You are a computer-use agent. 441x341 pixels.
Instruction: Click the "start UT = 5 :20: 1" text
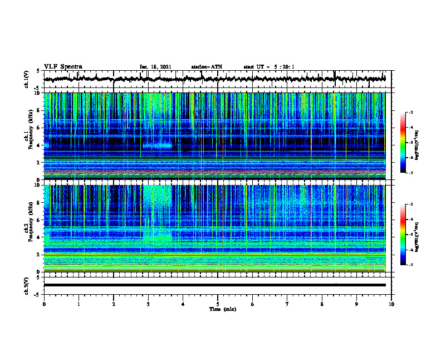point(269,67)
